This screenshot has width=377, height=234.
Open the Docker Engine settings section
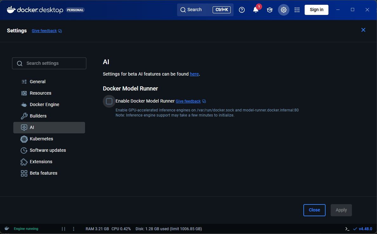(44, 104)
